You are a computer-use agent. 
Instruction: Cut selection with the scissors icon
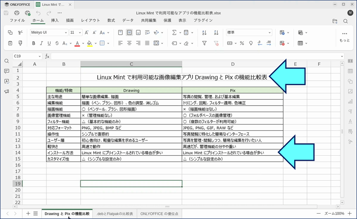(20, 32)
